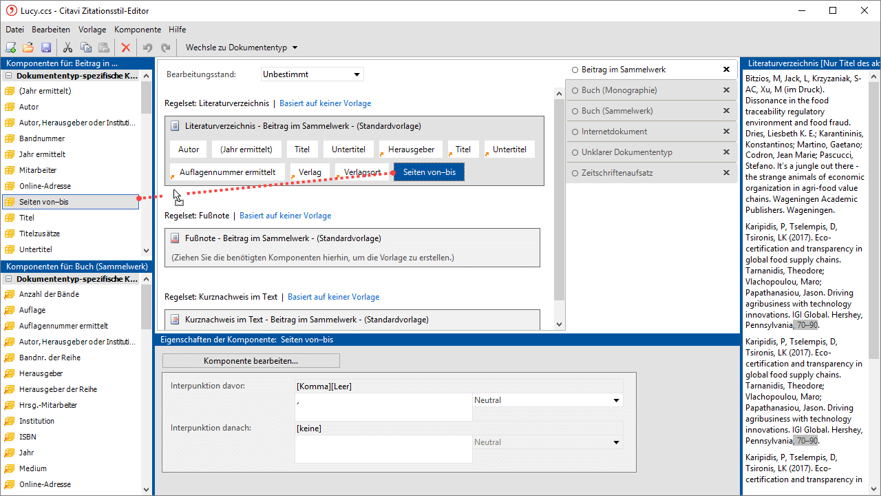Select Mitarbeiter in the component list
Image resolution: width=881 pixels, height=496 pixels.
(x=38, y=170)
